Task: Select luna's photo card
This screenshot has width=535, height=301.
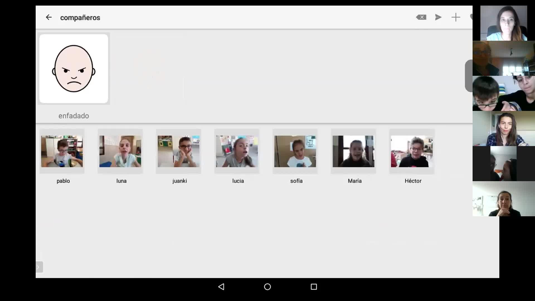Action: [120, 151]
